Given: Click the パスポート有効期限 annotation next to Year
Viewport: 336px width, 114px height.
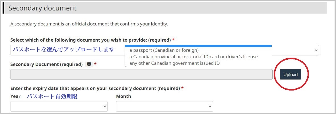Looking at the screenshot, I should point(52,96).
